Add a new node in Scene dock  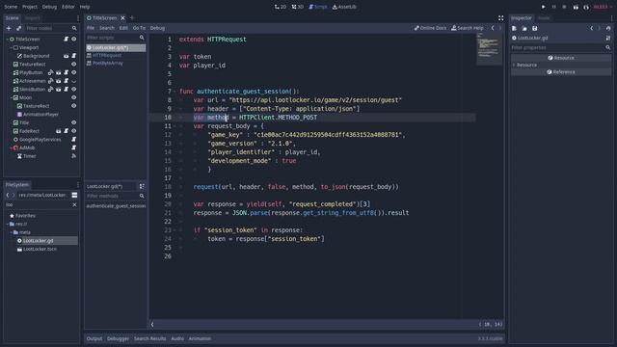point(9,28)
